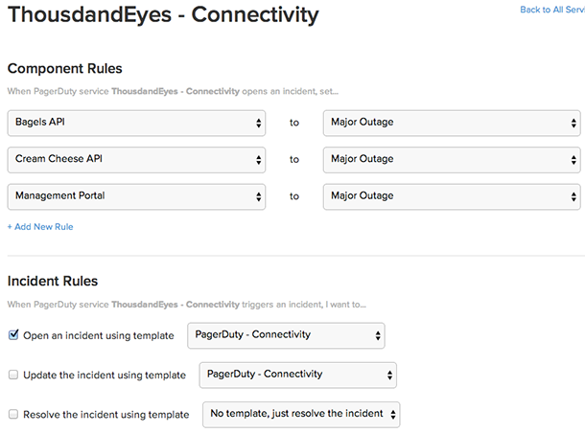Viewport: 585px width, 433px height.
Task: Open the 'No template, just resolve the incident' dropdown
Action: coord(301,414)
